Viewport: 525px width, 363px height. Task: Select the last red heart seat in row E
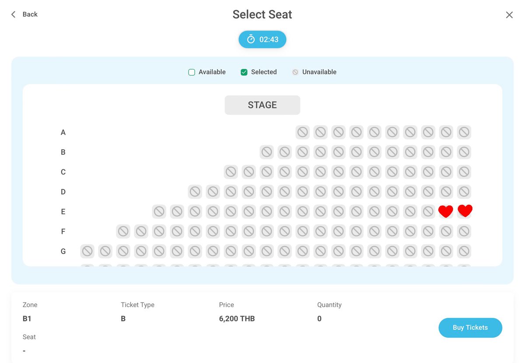(x=465, y=211)
